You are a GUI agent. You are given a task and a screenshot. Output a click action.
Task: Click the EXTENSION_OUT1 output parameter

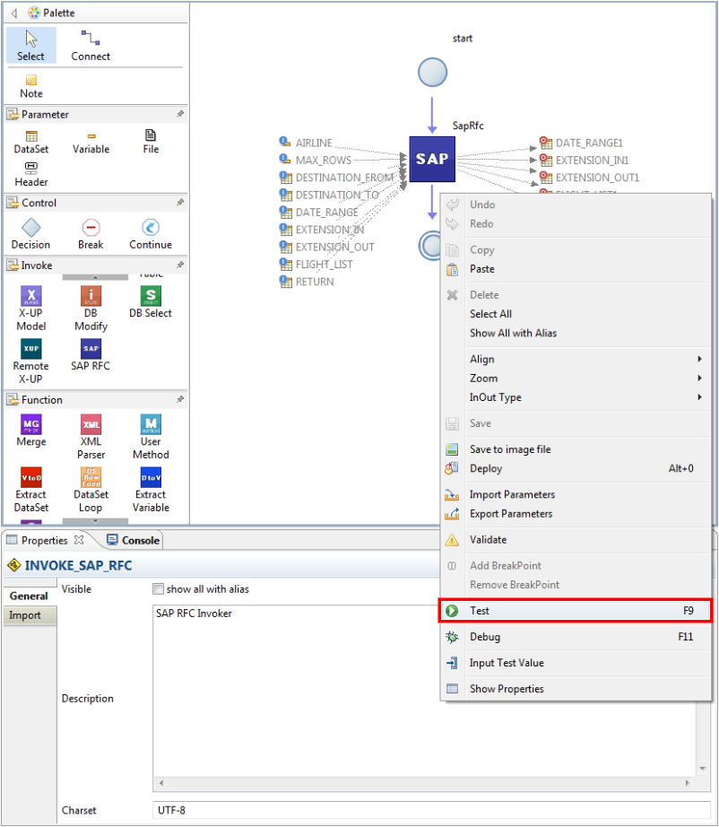[x=589, y=178]
